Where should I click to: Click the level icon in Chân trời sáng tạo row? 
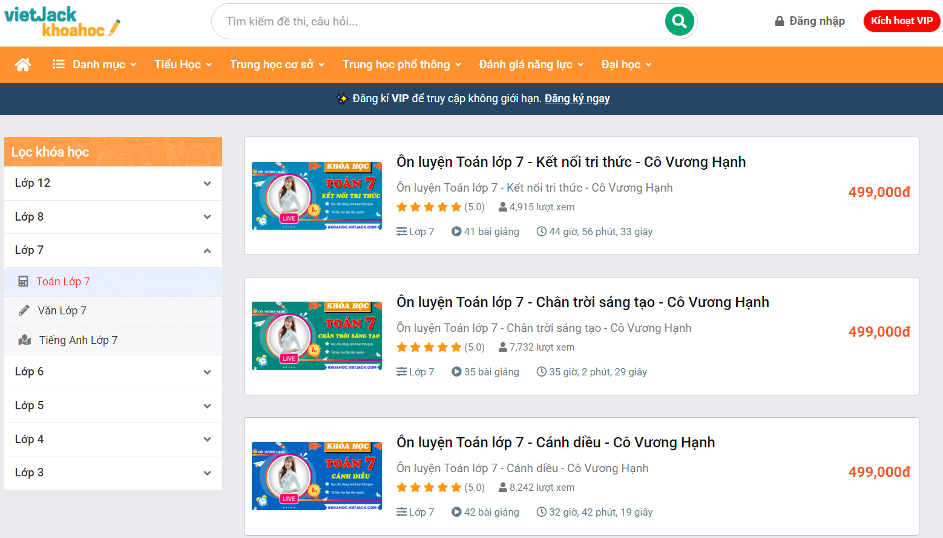click(x=402, y=372)
